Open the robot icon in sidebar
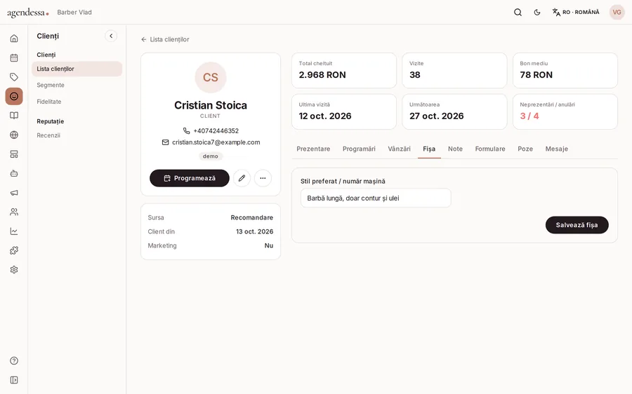Viewport: 632px width, 394px height. point(14,173)
